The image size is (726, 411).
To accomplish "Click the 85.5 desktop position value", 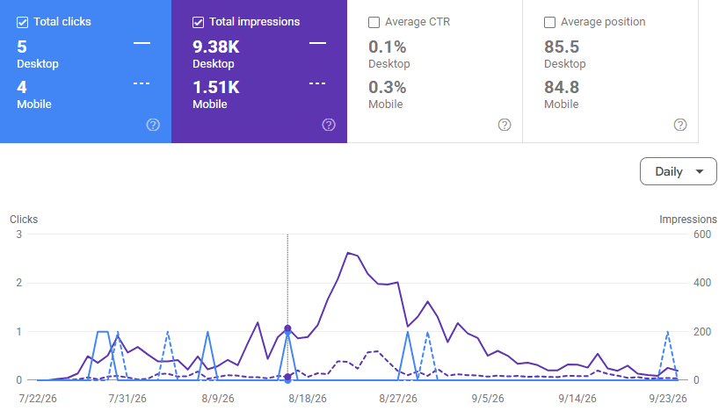I will 562,47.
